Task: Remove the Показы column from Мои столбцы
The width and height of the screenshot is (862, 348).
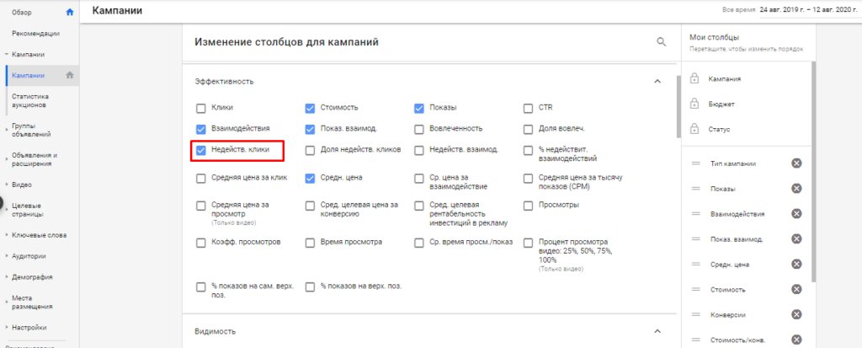Action: click(796, 189)
